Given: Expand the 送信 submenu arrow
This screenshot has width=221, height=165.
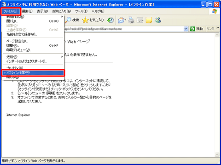Looking at the screenshot, I should pyautogui.click(x=62, y=57).
